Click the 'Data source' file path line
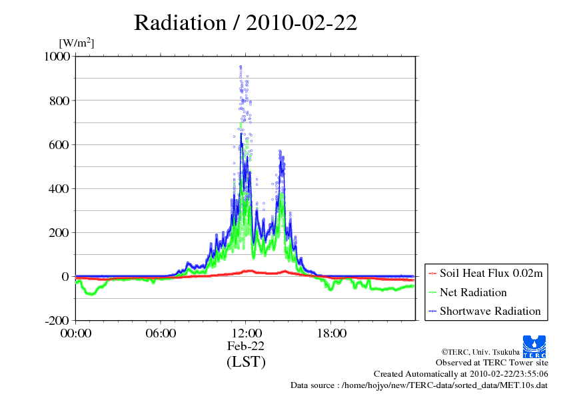561x396 pixels. [419, 385]
